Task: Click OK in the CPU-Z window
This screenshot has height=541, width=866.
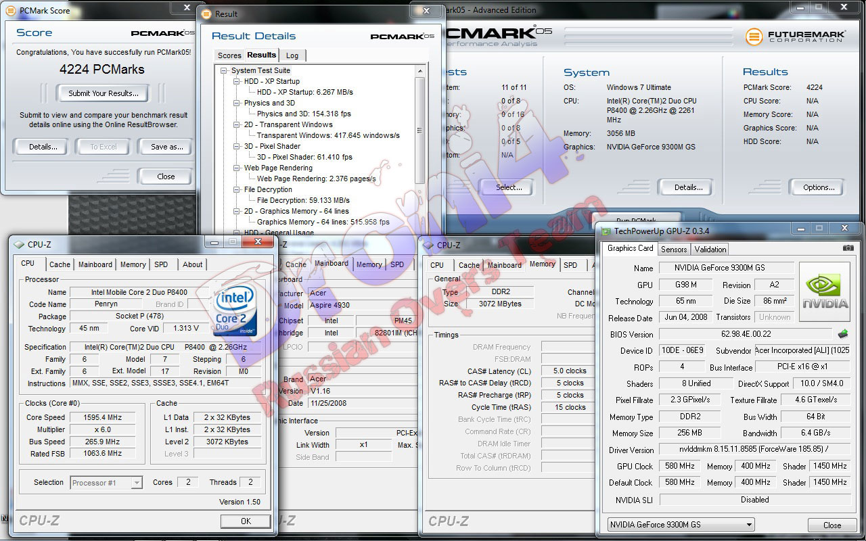Action: click(246, 521)
